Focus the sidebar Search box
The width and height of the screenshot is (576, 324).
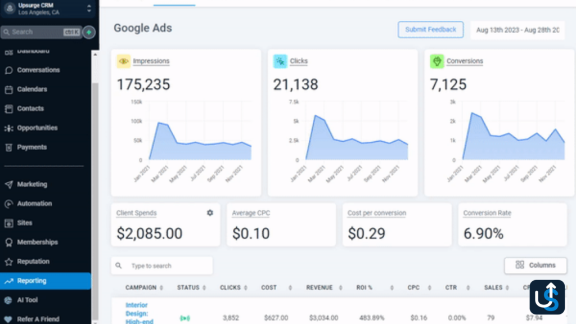[x=41, y=32]
